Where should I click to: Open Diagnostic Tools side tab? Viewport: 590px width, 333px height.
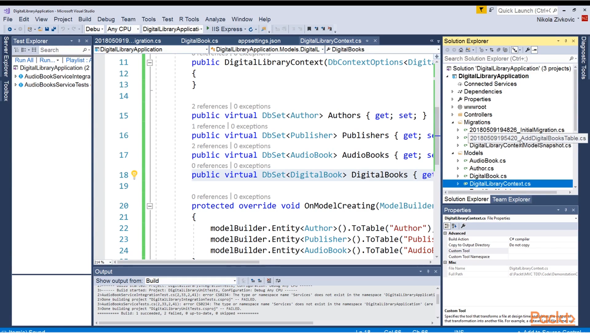[x=584, y=58]
